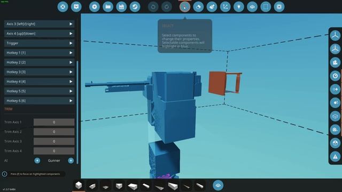Select next AI type right of Gunner
342x192 pixels.
(71, 161)
